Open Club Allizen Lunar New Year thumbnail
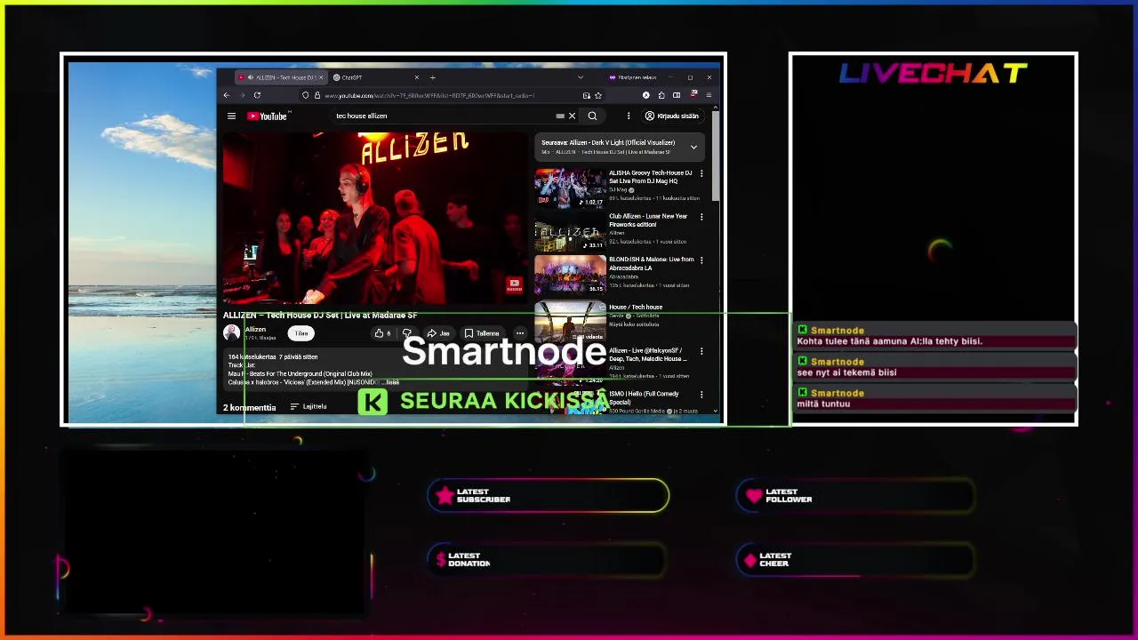This screenshot has height=640, width=1138. coord(570,231)
